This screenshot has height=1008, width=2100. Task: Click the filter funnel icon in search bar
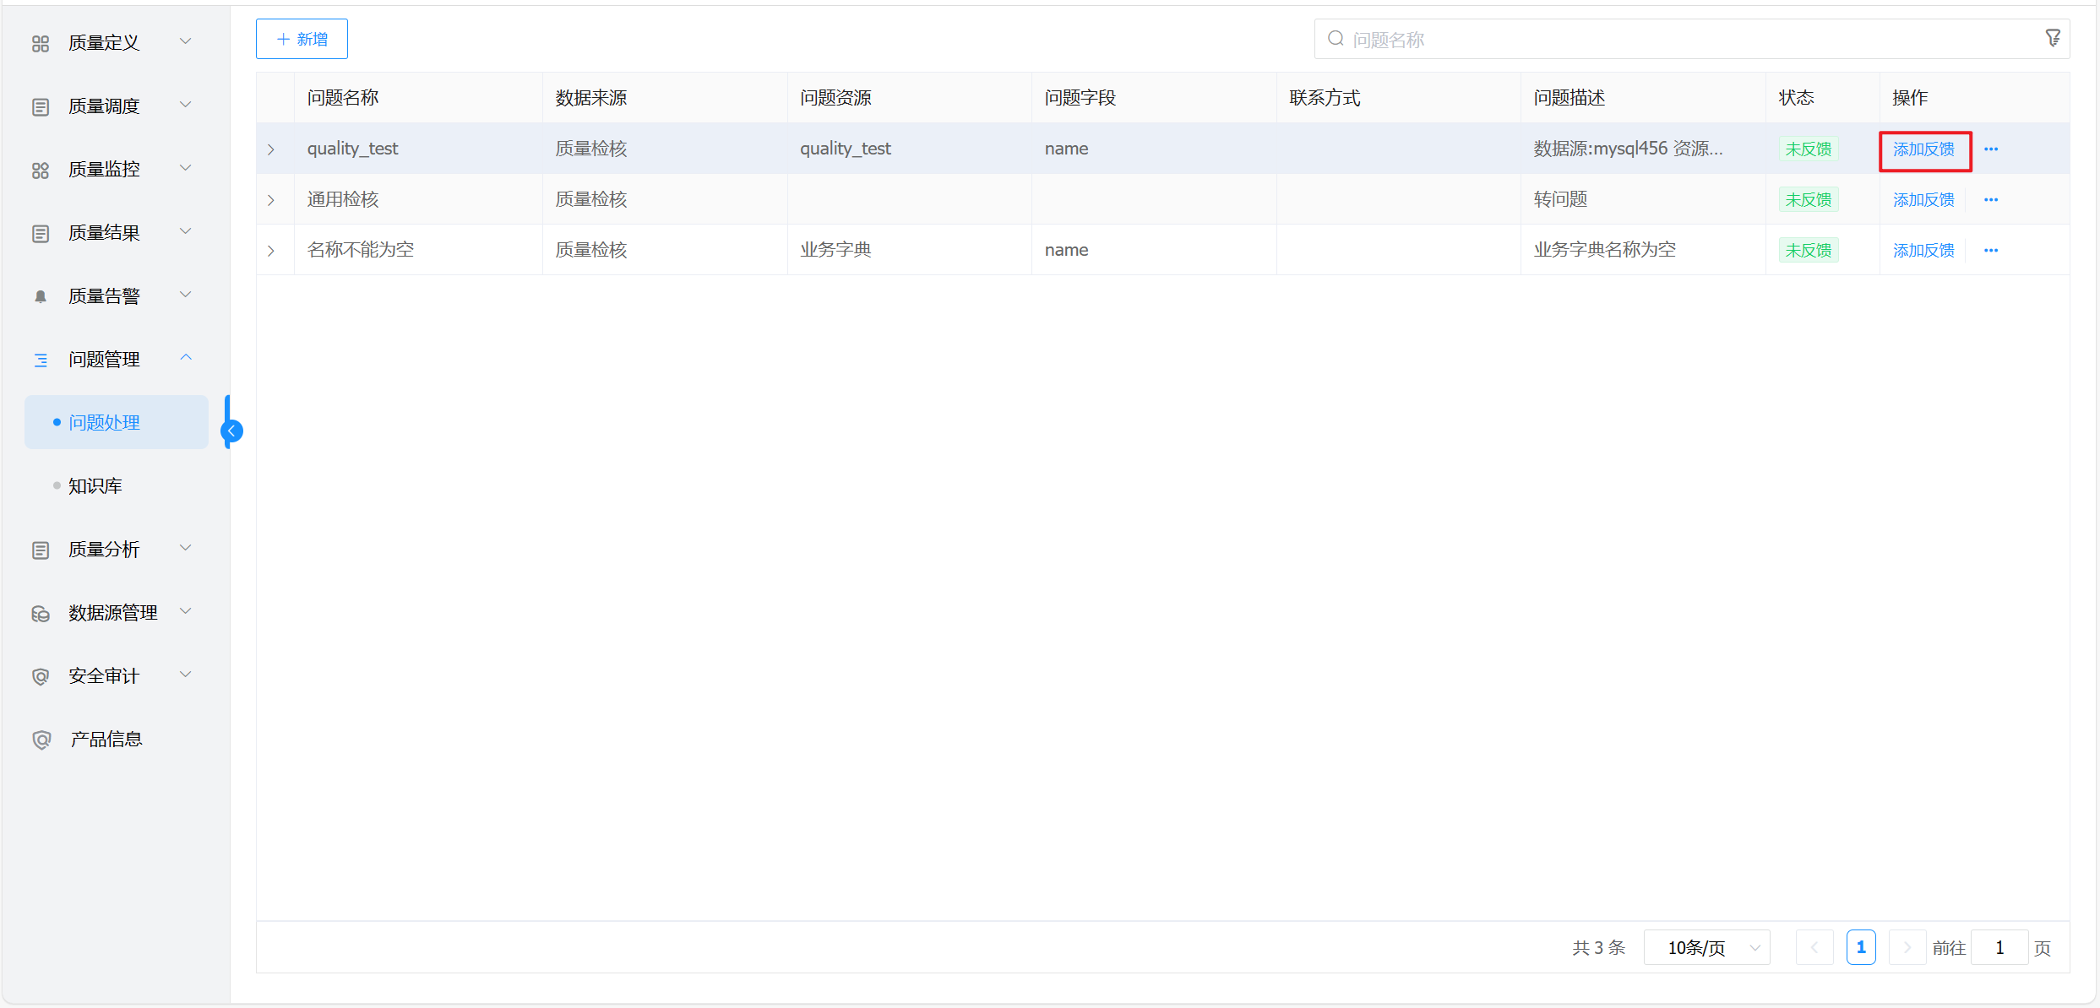point(2052,39)
